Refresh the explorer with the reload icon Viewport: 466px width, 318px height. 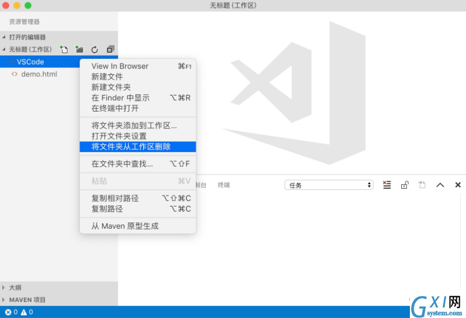point(94,50)
